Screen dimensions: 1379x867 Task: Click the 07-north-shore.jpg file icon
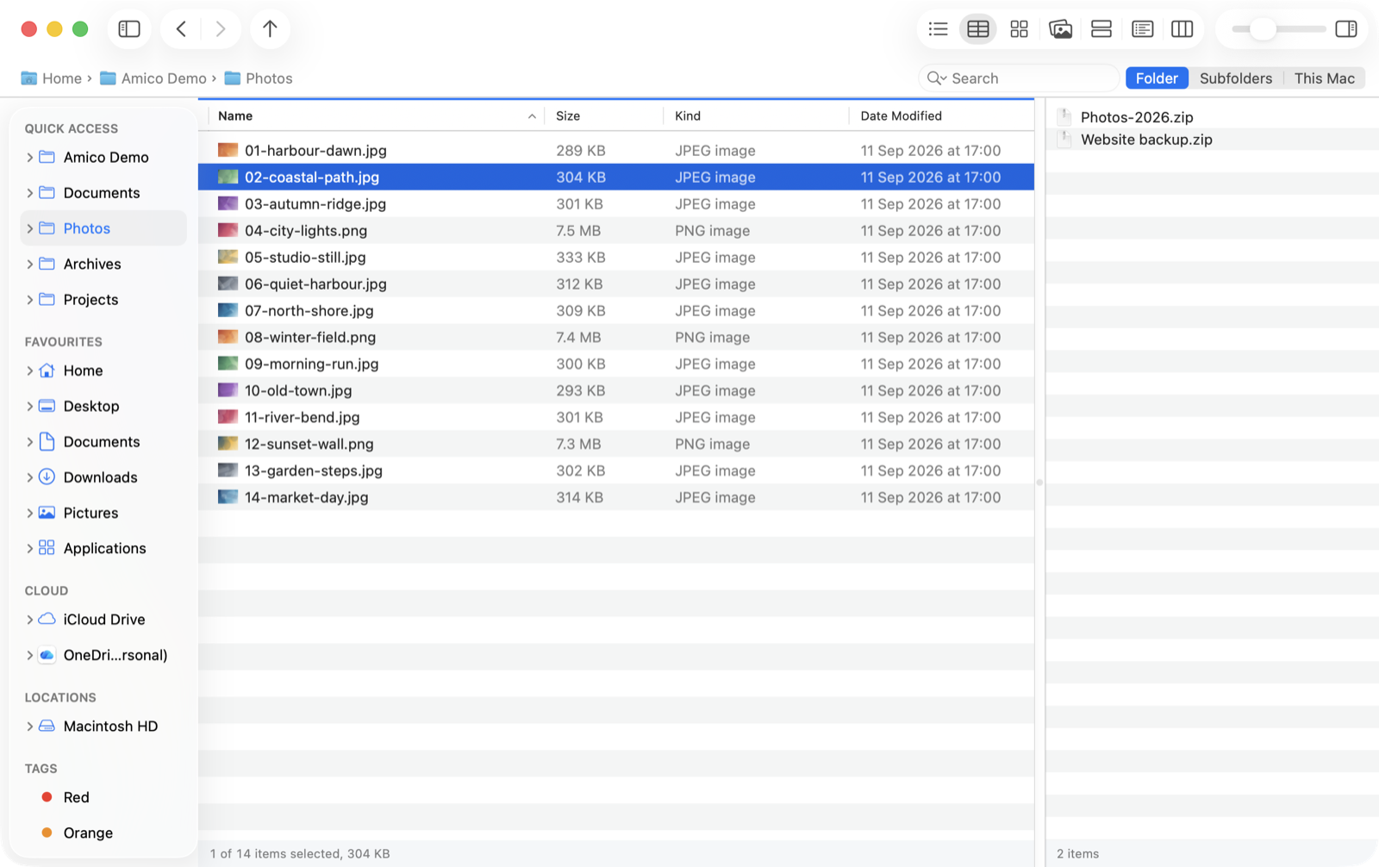(x=228, y=310)
